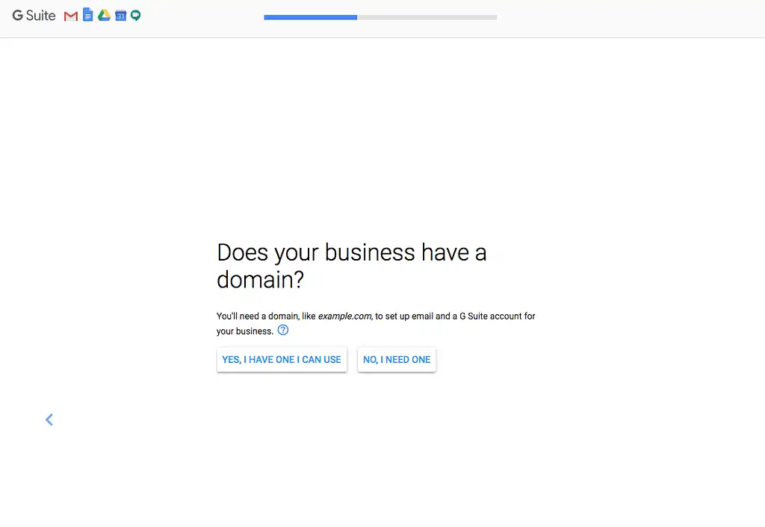Click the gray unfilled portion of progress bar
The image size is (765, 527).
pyautogui.click(x=427, y=17)
